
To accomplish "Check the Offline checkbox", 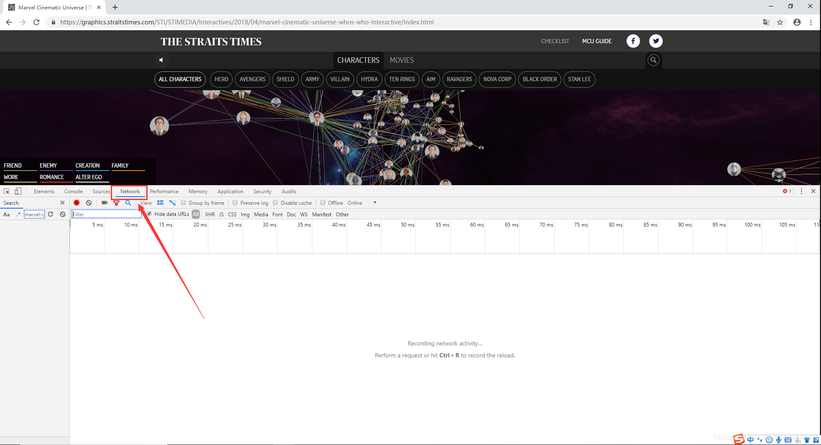I will point(323,203).
